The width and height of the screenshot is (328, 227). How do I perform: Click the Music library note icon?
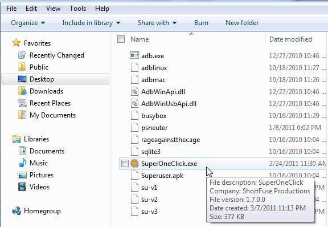tap(22, 163)
